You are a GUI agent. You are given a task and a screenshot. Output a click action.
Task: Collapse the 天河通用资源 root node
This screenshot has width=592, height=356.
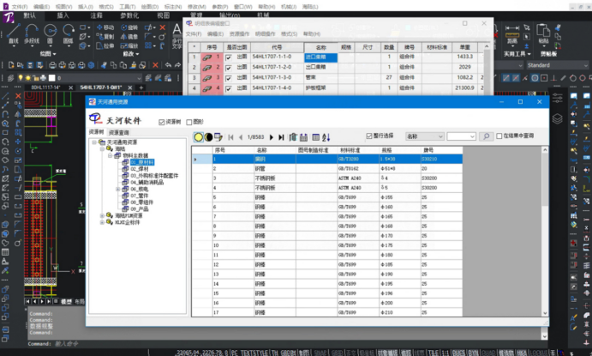(94, 142)
